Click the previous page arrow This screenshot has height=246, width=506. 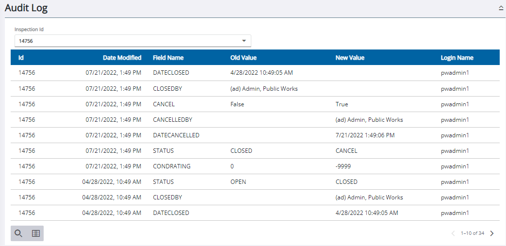(x=453, y=233)
